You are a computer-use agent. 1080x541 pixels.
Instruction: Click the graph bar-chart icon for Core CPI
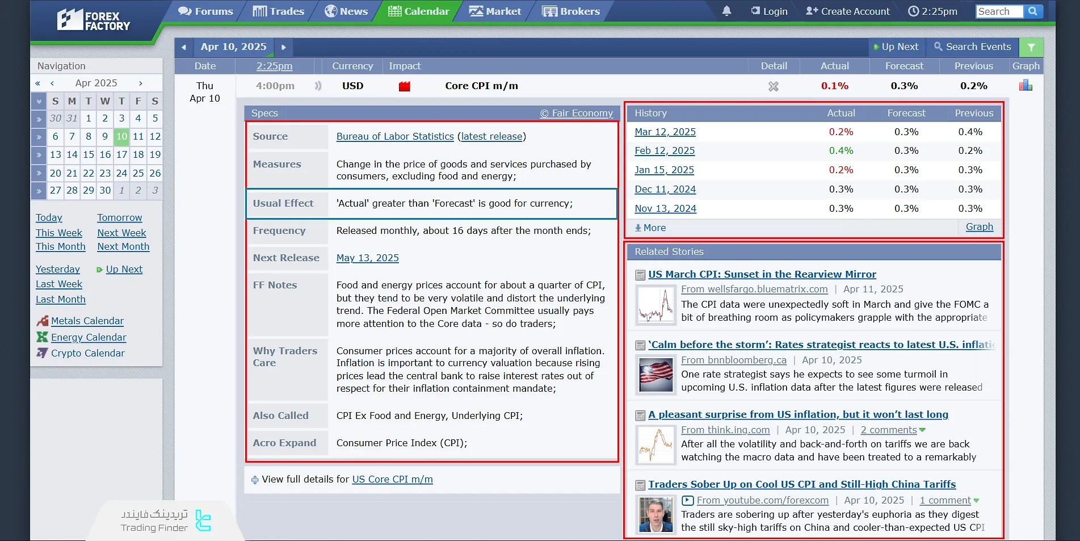(1026, 86)
